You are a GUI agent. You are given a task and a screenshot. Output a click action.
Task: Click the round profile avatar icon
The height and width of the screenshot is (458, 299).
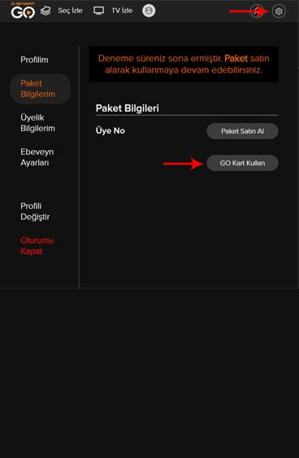149,11
